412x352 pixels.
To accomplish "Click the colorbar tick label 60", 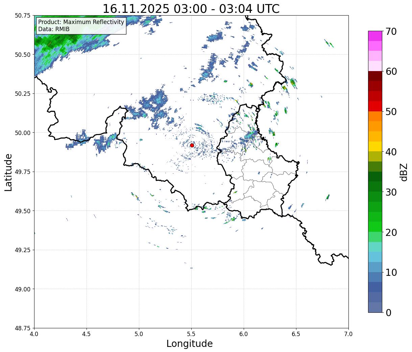I will (391, 71).
